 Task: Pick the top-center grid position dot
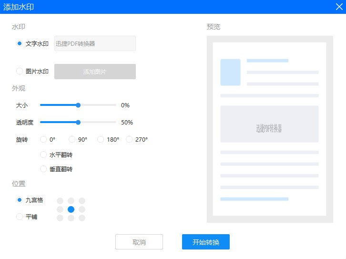click(71, 201)
